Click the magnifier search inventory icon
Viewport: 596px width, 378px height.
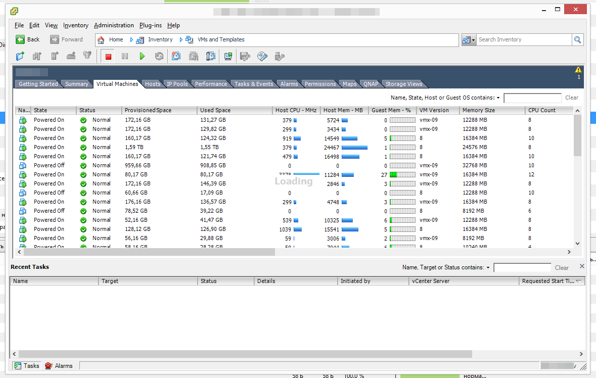pyautogui.click(x=577, y=39)
